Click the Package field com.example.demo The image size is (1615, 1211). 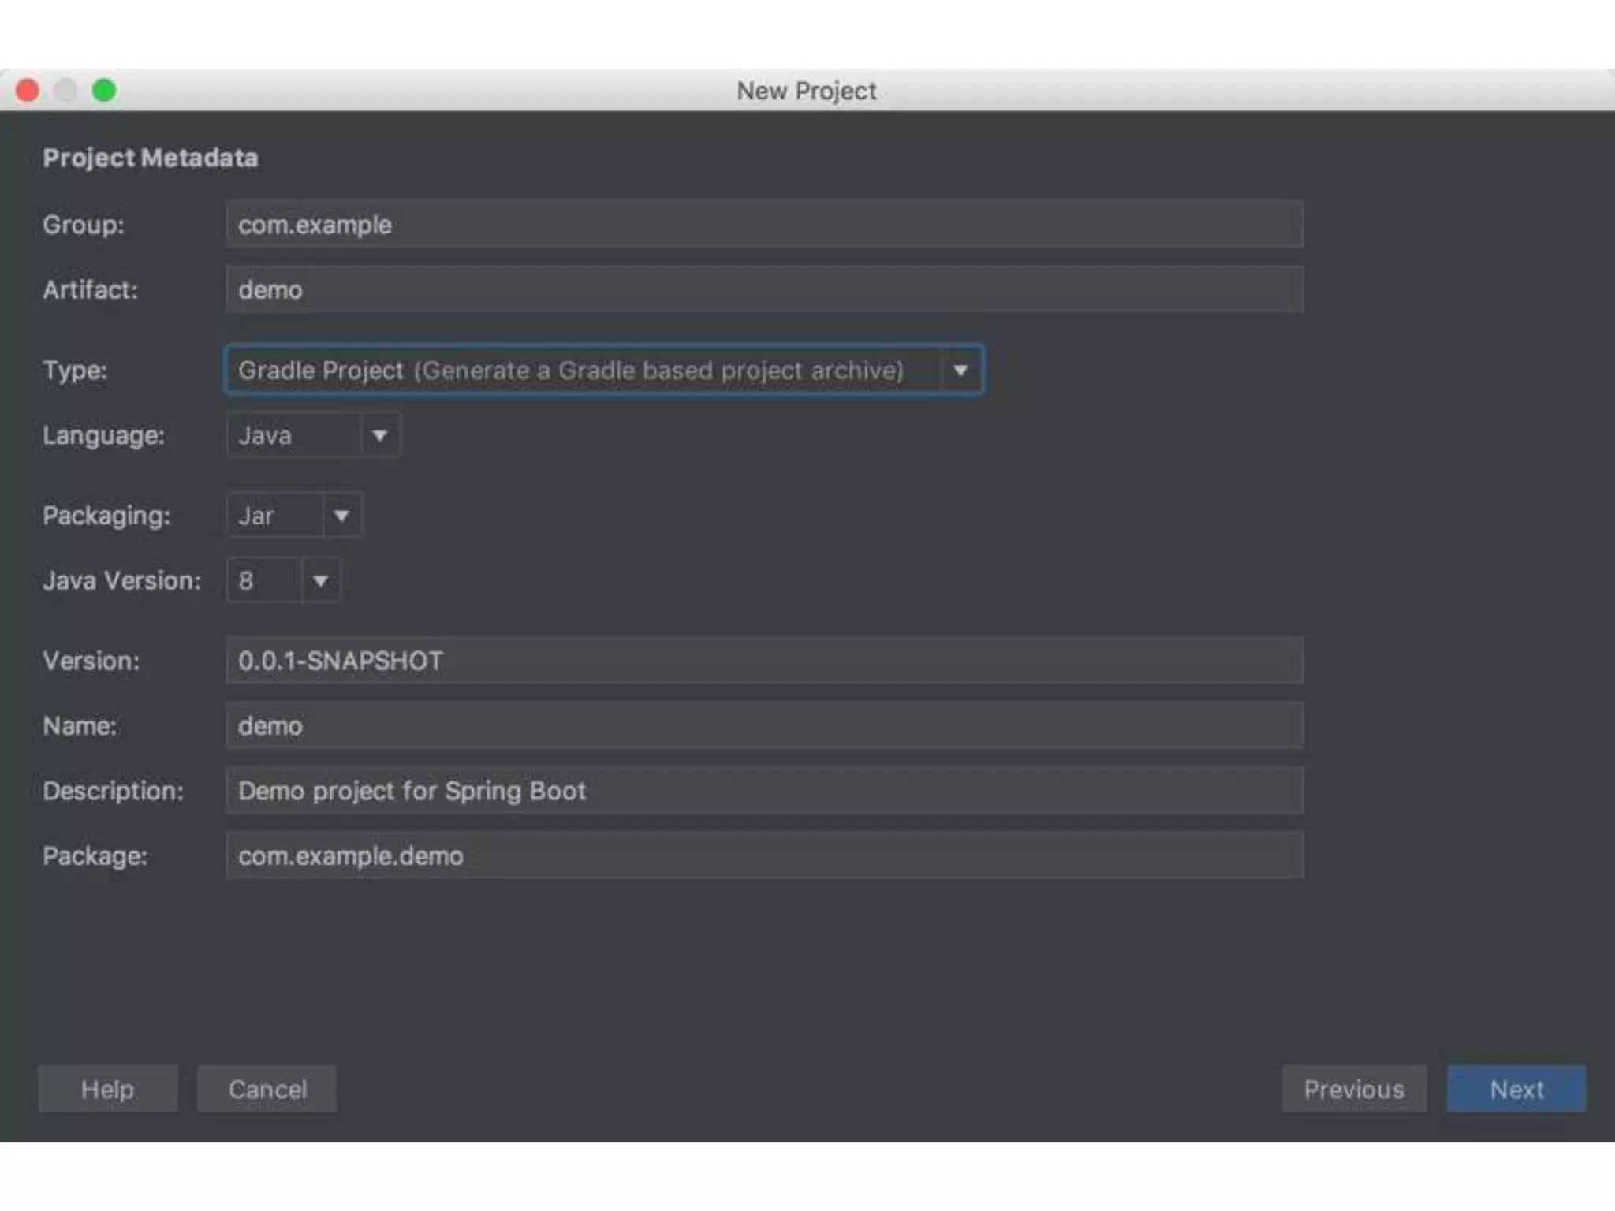tap(763, 855)
